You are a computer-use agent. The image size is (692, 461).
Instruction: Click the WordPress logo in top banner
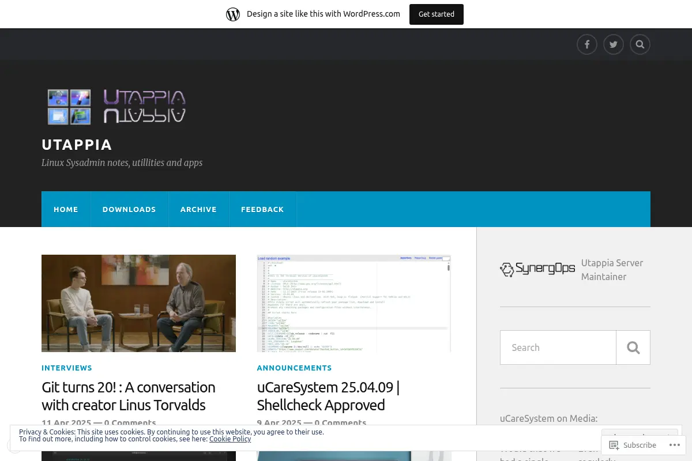[x=233, y=14]
